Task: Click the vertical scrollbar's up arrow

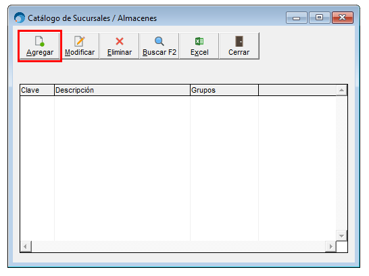Action: coord(341,90)
